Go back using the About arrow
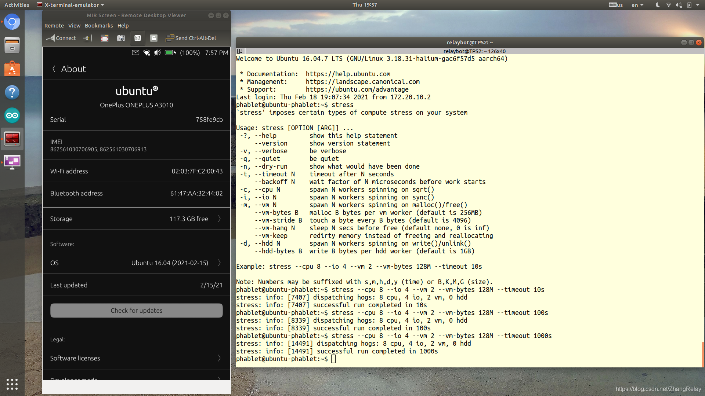705x396 pixels. click(54, 69)
